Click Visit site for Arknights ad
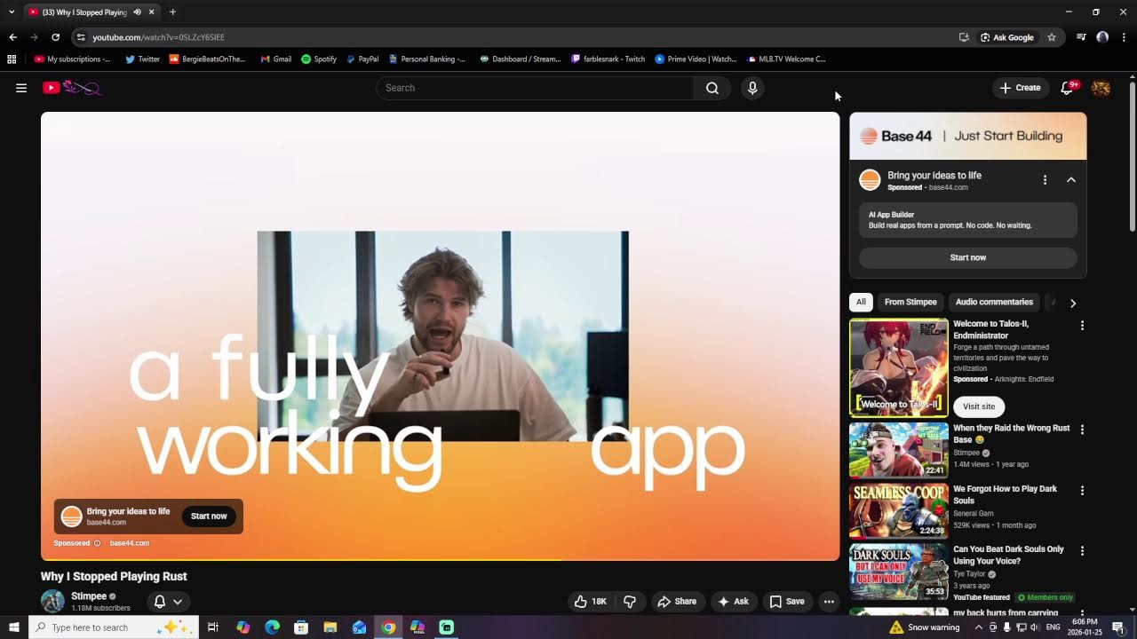Image resolution: width=1137 pixels, height=639 pixels. [x=979, y=406]
